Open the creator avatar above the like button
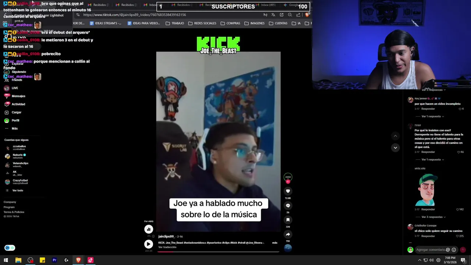This screenshot has width=471, height=265. [x=288, y=177]
